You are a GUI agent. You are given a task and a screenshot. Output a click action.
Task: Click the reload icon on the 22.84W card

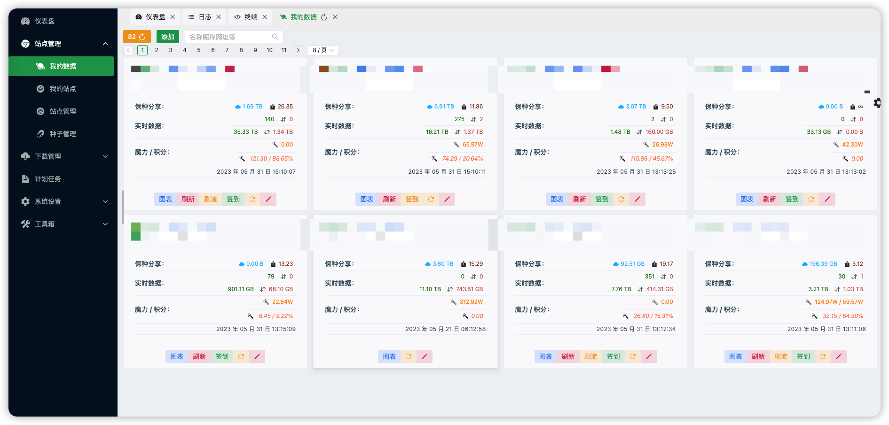(241, 356)
